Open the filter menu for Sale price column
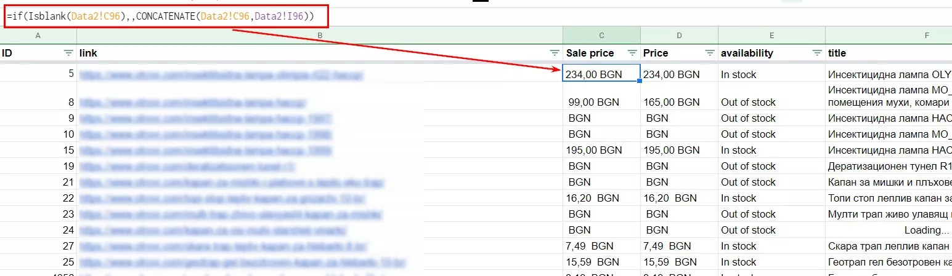The image size is (952, 276). (x=632, y=53)
